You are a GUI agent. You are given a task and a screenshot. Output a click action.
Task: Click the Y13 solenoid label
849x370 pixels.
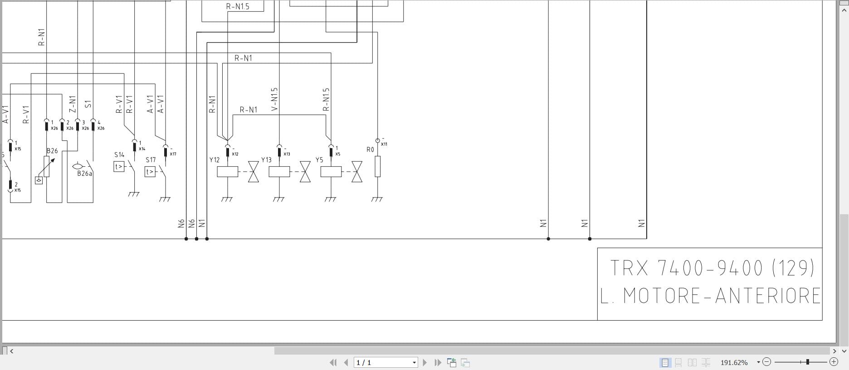pyautogui.click(x=266, y=160)
